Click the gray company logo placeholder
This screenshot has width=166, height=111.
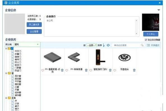(15, 24)
